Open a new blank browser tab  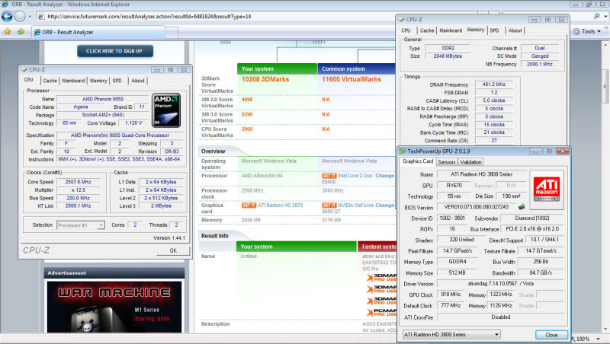tap(172, 32)
